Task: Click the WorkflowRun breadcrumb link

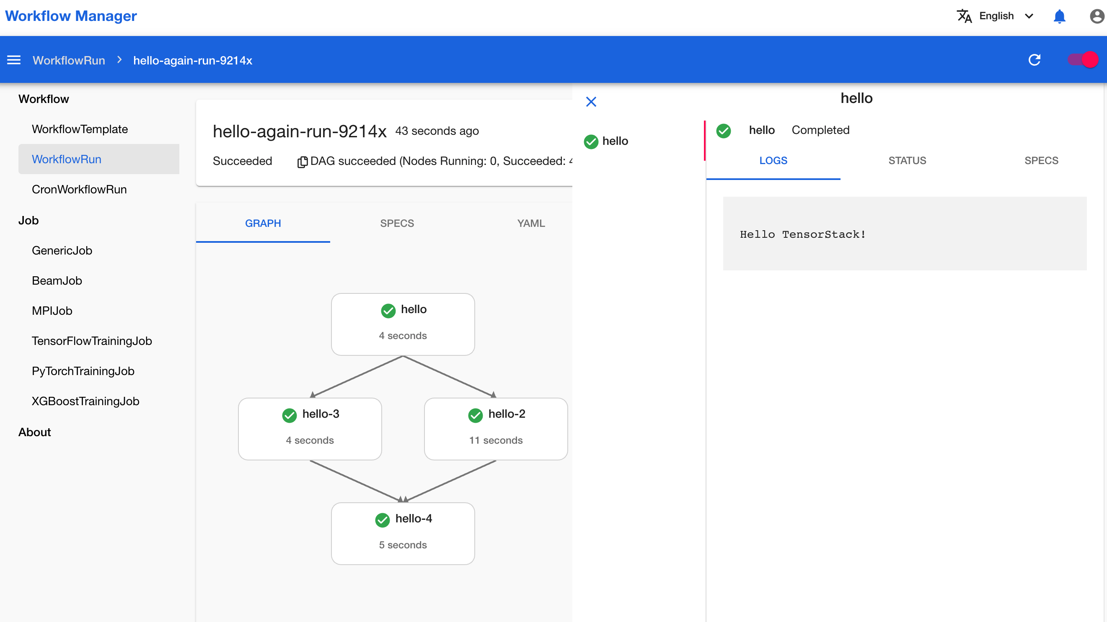Action: (x=68, y=60)
